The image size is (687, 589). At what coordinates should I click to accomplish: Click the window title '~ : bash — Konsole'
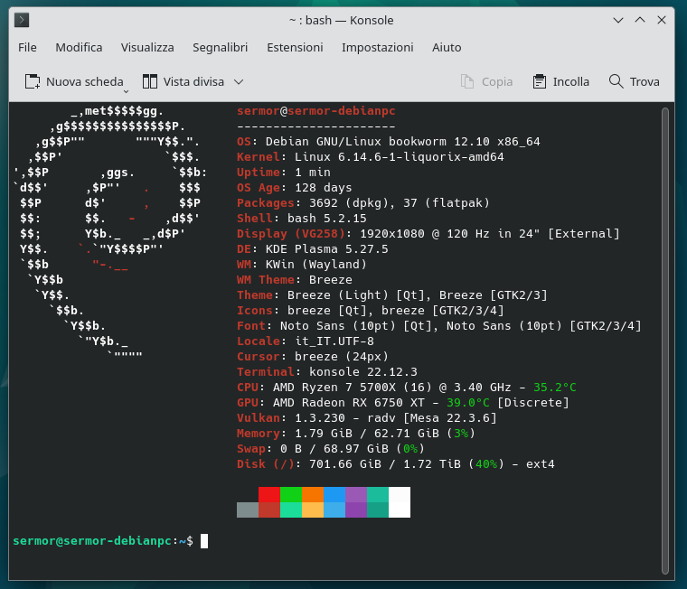(x=342, y=20)
